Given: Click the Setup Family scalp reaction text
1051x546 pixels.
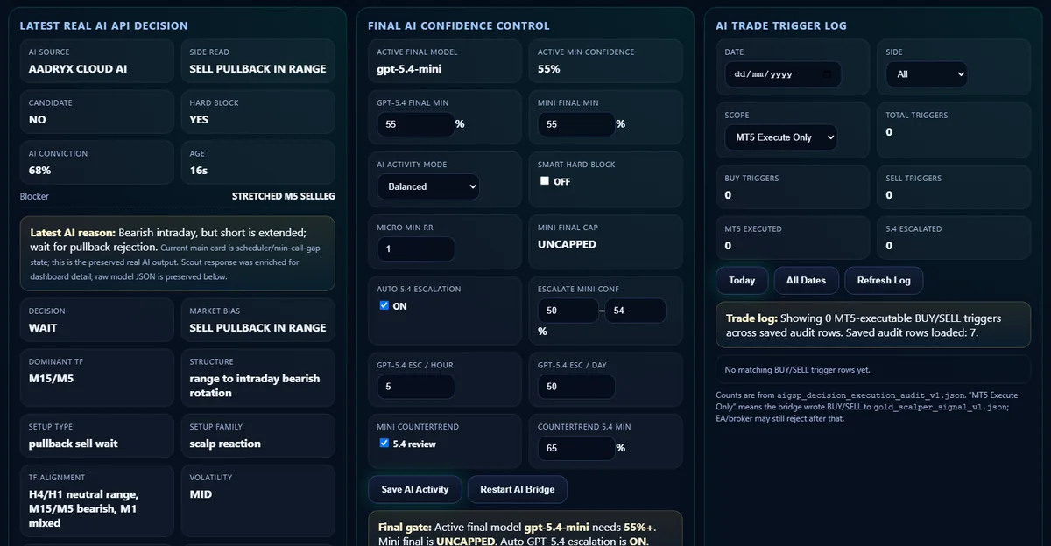Looking at the screenshot, I should 225,444.
